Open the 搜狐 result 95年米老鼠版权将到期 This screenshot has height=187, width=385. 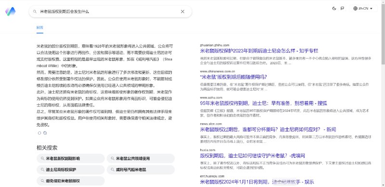(263, 103)
